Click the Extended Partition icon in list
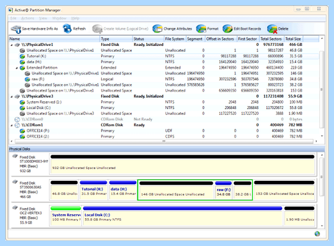The height and width of the screenshot is (246, 334). click(22, 67)
